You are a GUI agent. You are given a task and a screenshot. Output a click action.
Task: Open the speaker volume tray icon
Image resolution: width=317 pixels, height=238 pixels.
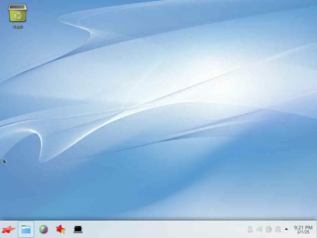coord(259,229)
